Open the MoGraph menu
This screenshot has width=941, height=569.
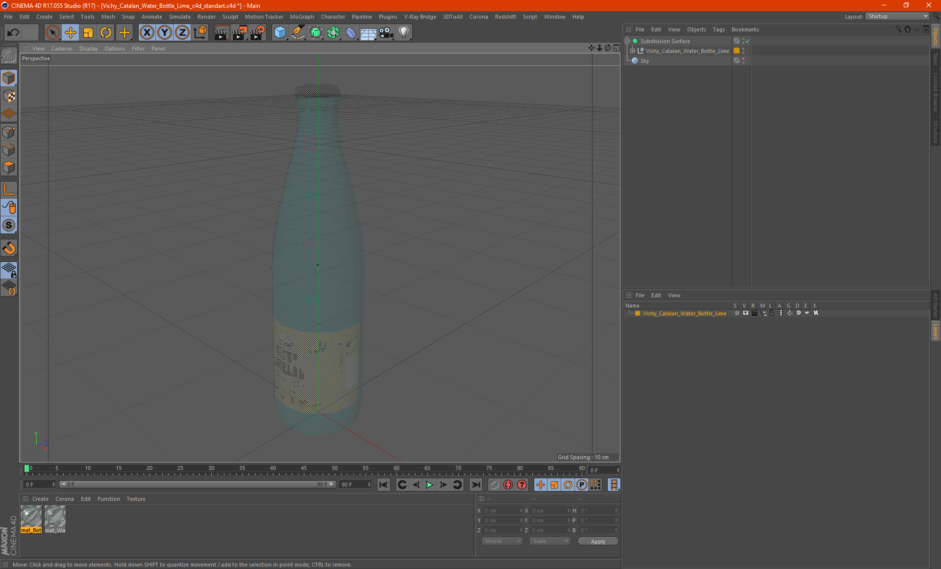(x=302, y=17)
